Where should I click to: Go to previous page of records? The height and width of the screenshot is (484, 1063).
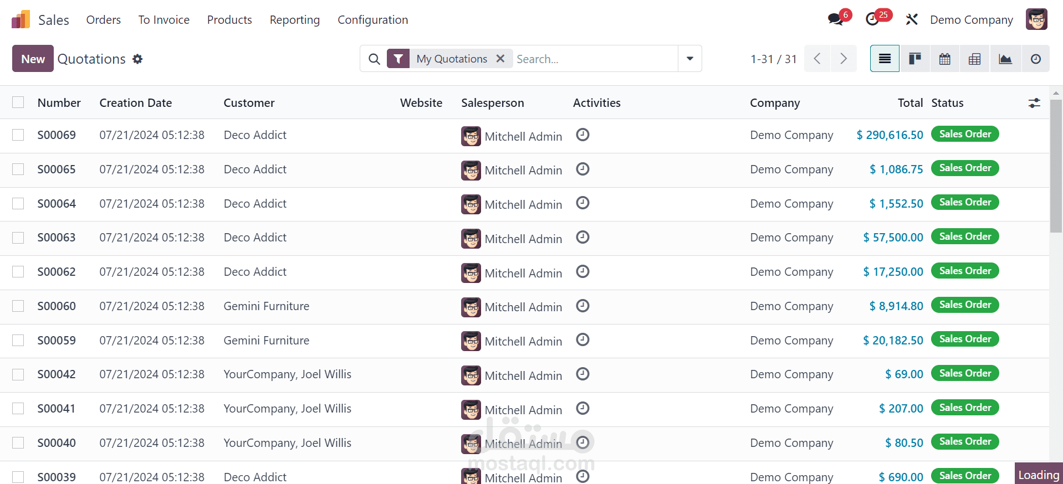(x=817, y=59)
